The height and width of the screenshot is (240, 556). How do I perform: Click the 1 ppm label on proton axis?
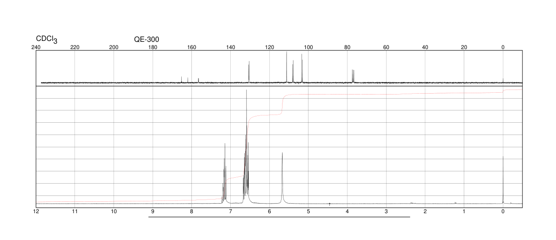pyautogui.click(x=464, y=211)
